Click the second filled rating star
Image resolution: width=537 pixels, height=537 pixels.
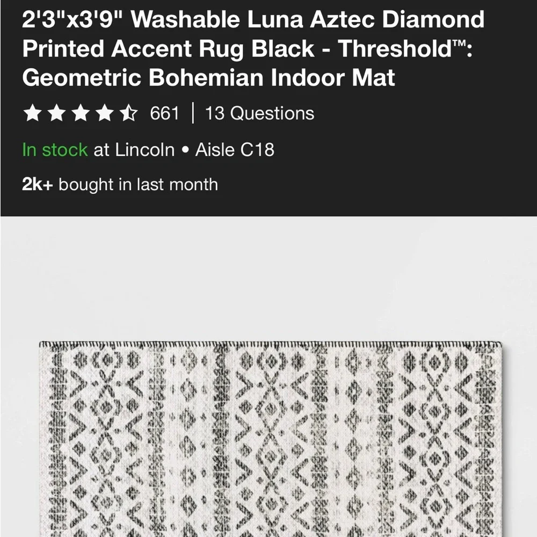pos(56,113)
